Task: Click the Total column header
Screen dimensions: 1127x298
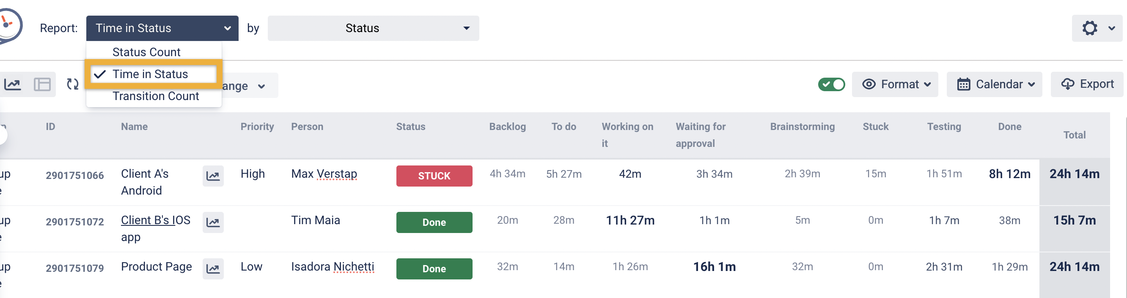Action: (x=1074, y=135)
